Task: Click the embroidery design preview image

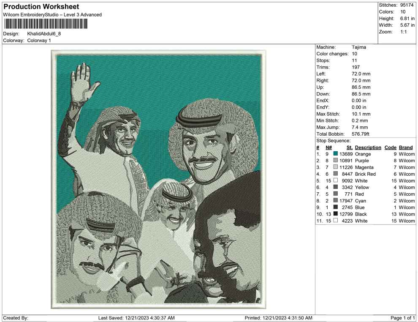Action: (x=159, y=179)
